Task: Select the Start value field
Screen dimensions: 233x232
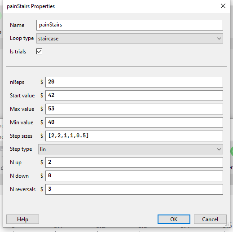Action: [134, 96]
